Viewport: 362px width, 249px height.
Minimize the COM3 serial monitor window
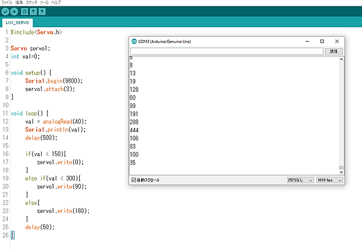click(306, 41)
